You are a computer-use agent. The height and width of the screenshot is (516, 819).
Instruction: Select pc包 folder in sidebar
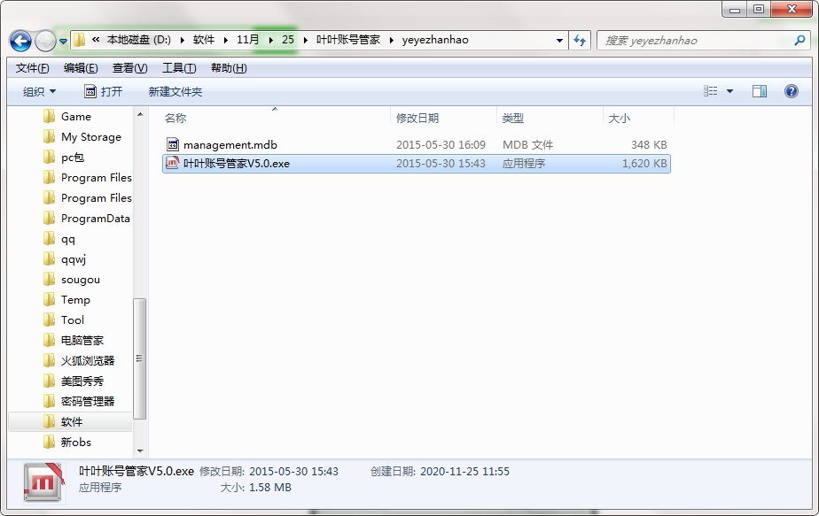tap(73, 157)
